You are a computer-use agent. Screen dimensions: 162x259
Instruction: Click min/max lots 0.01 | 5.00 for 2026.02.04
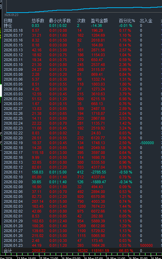point(58,201)
